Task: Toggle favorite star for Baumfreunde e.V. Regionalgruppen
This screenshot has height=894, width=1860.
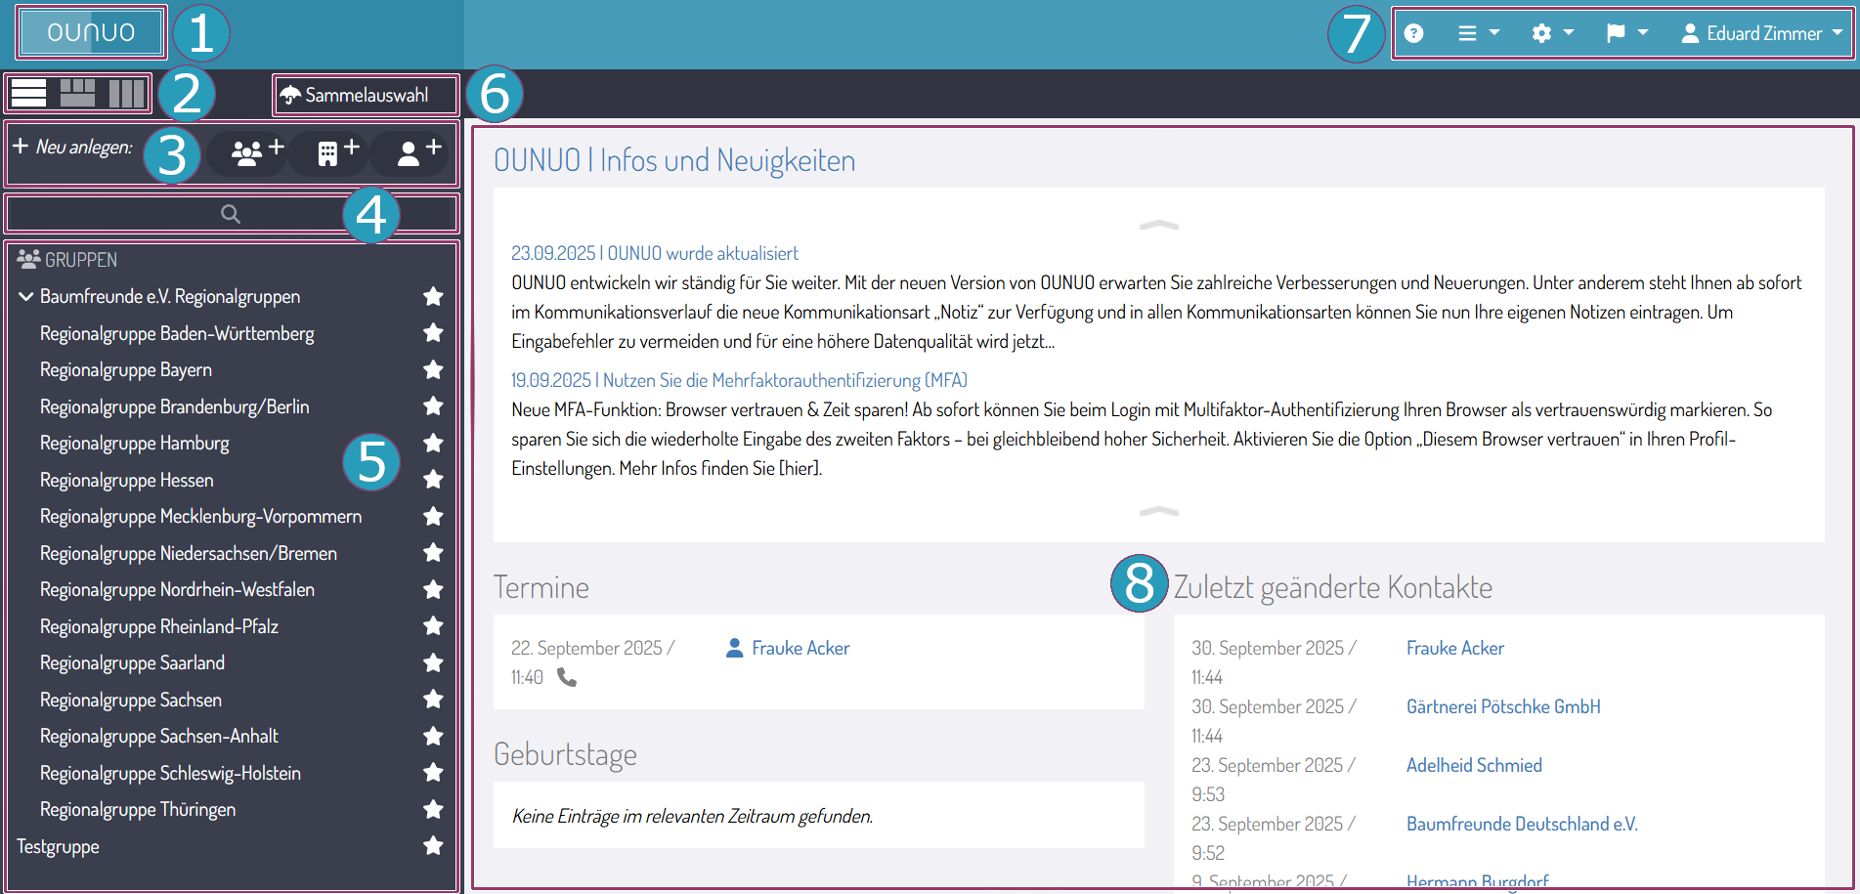Action: pyautogui.click(x=433, y=296)
